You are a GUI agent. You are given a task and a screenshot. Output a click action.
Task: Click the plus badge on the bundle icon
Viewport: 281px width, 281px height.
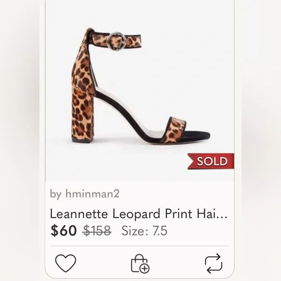[145, 268]
